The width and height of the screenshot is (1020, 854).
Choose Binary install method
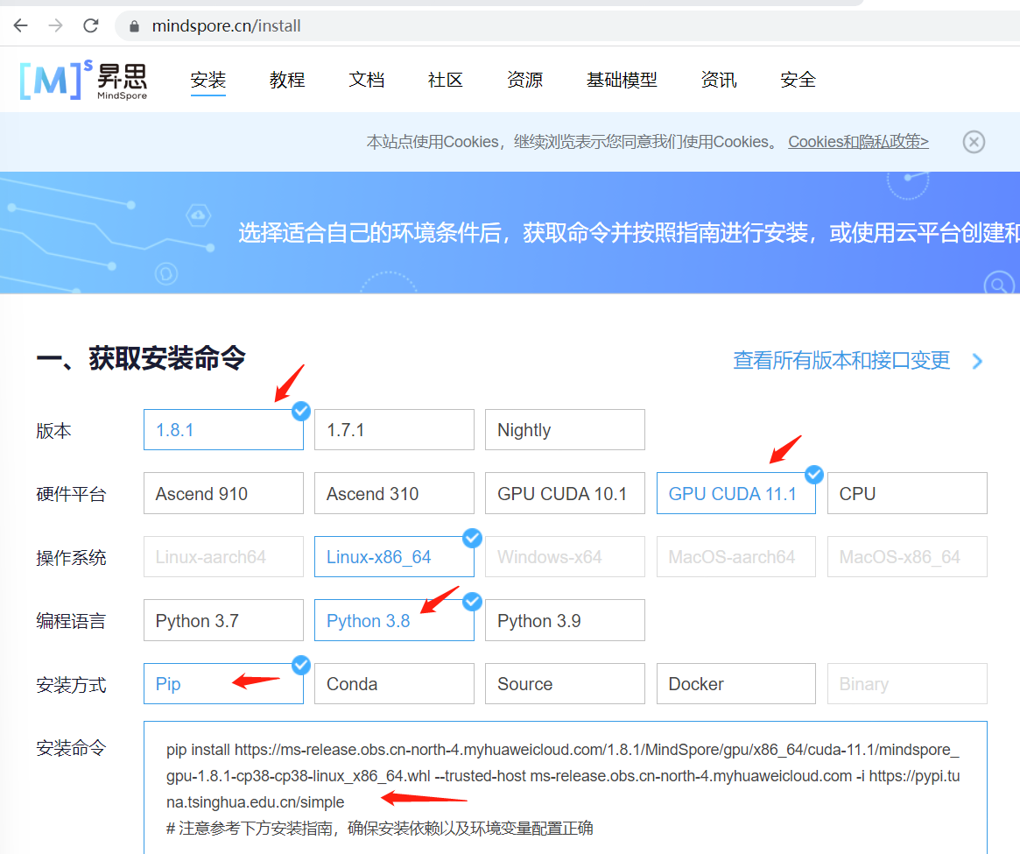click(x=907, y=683)
